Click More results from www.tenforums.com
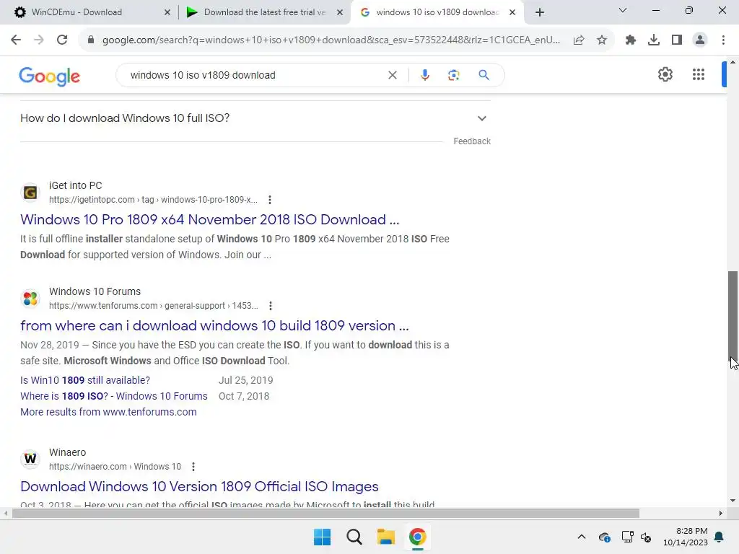Screen dimensions: 739x554 (108, 412)
